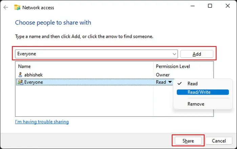
Task: Click the Everyone group icon
Action: point(20,82)
